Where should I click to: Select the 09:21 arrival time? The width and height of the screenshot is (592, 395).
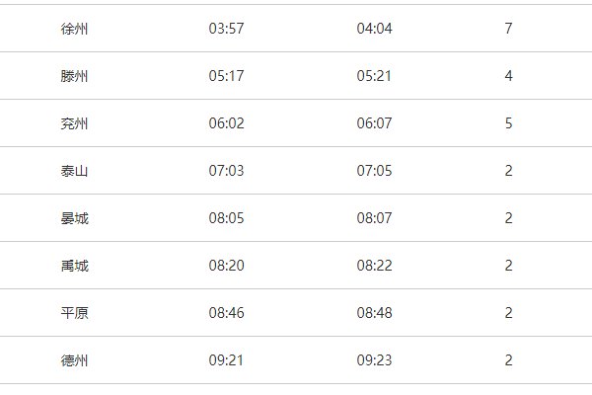click(x=226, y=360)
